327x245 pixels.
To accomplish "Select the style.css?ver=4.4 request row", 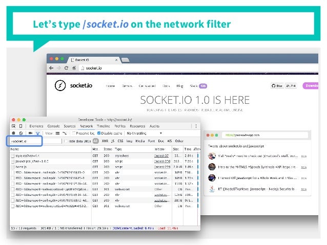I will click(104, 155).
